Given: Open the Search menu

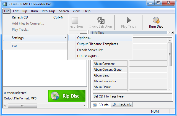Looking at the screenshot, I should click(x=64, y=11).
